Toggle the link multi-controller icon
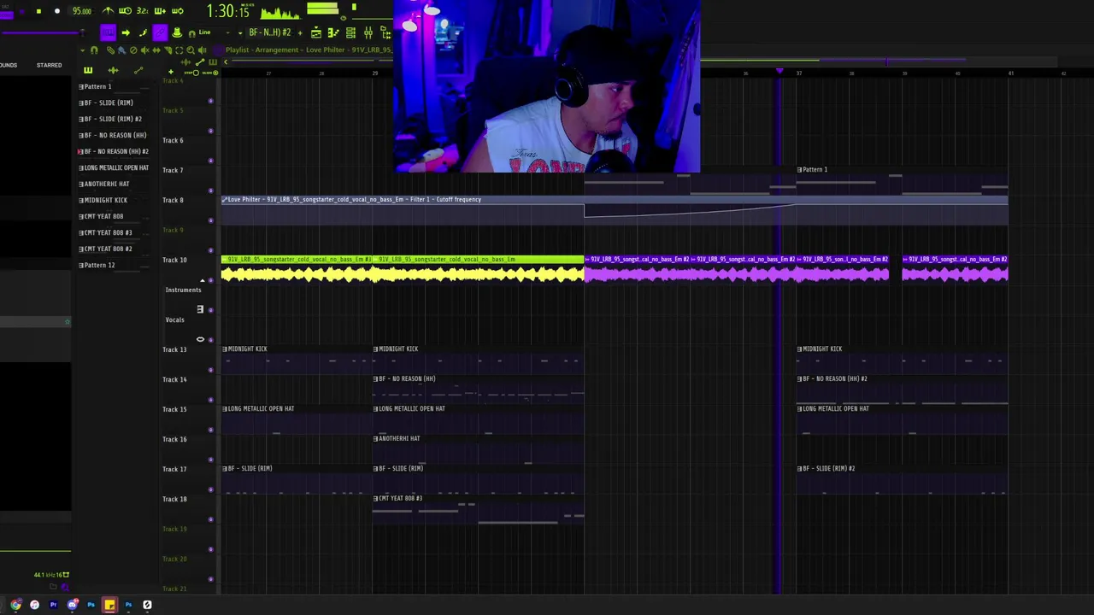Image resolution: width=1094 pixels, height=615 pixels. [x=160, y=32]
